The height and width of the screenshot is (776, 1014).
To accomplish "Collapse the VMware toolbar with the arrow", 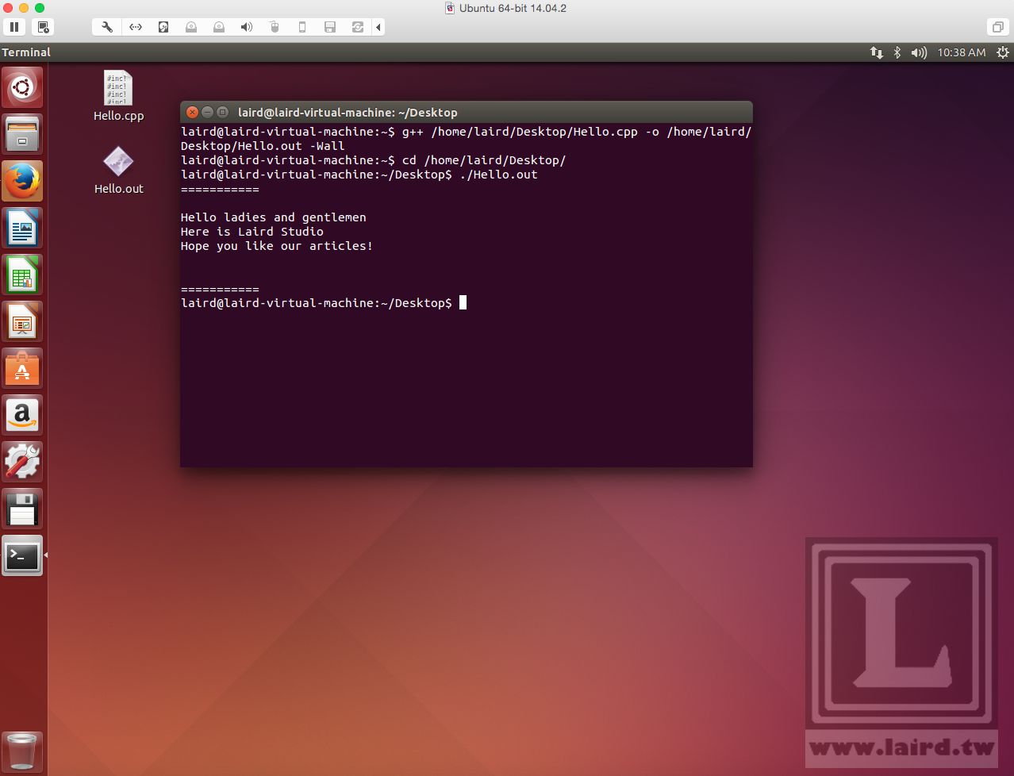I will (378, 26).
